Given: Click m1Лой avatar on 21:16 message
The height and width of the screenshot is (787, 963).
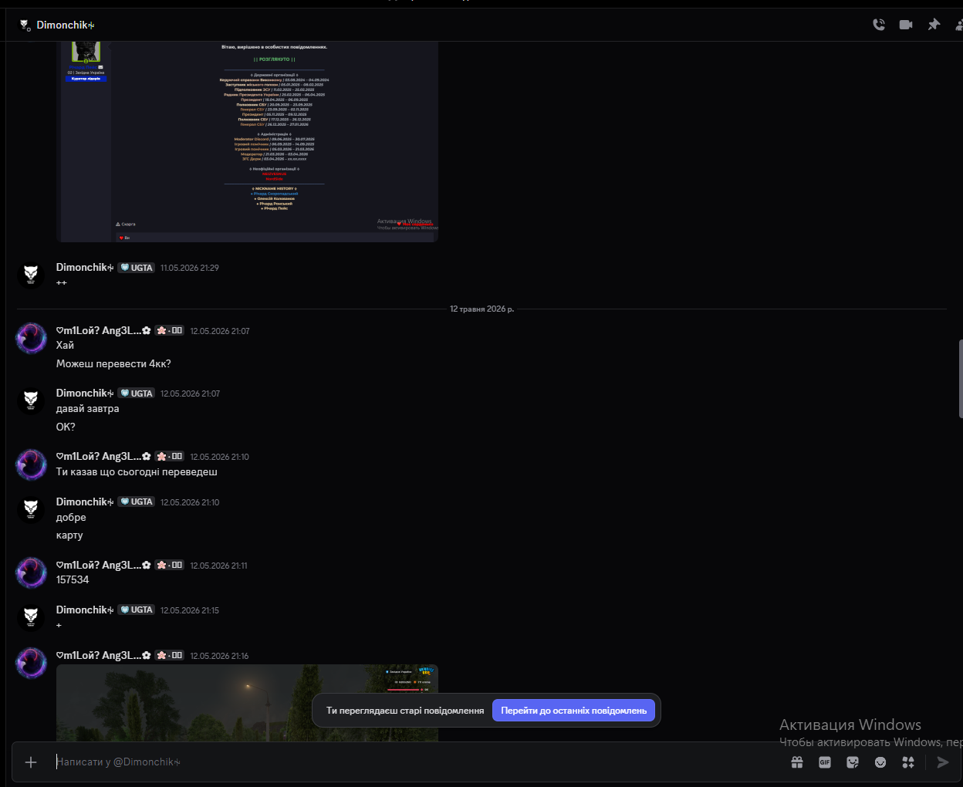Looking at the screenshot, I should coord(31,663).
